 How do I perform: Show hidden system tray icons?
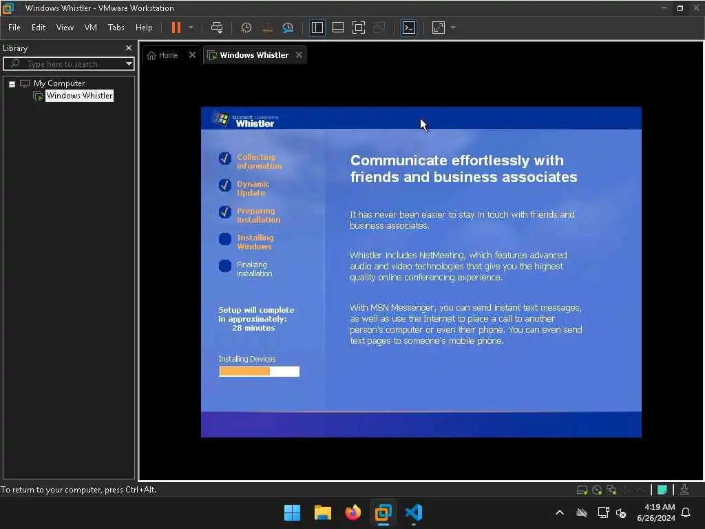tap(560, 512)
